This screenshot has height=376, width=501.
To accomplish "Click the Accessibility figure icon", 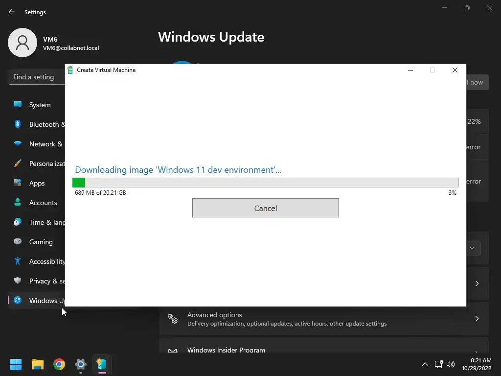I will coord(18,261).
